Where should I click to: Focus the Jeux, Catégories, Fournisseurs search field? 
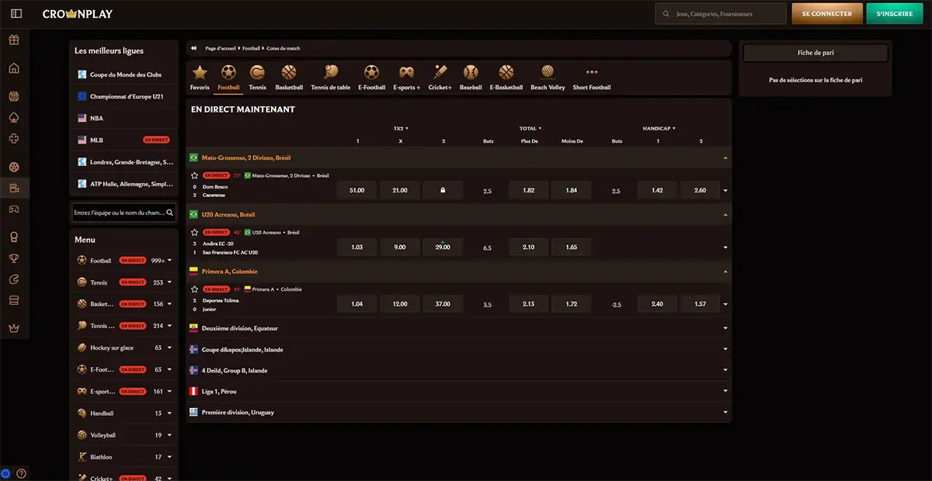[721, 14]
